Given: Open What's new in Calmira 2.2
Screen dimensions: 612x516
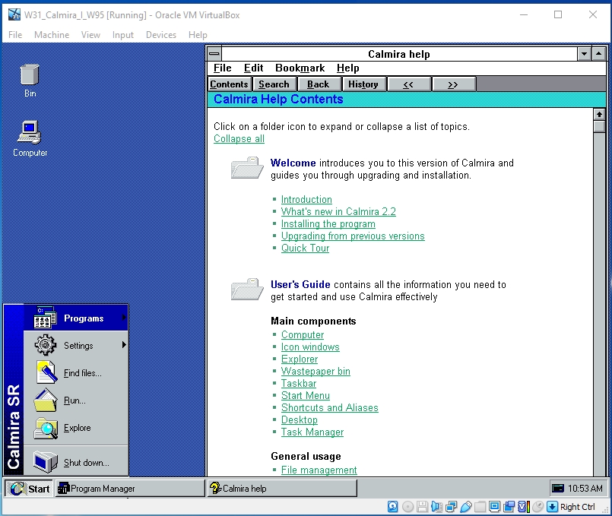Looking at the screenshot, I should [x=338, y=211].
